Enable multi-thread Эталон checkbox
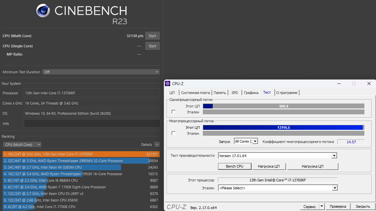 (173, 133)
